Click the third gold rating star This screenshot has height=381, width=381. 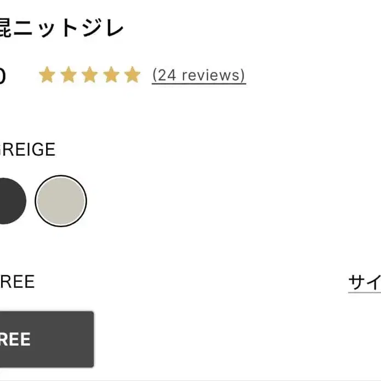90,75
